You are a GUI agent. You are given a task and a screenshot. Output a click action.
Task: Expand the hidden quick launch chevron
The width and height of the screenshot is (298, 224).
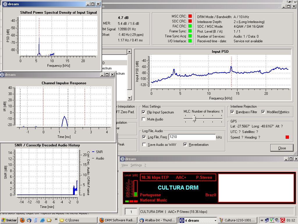click(56, 219)
